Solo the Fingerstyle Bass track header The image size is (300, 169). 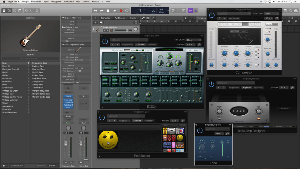[x=108, y=31]
